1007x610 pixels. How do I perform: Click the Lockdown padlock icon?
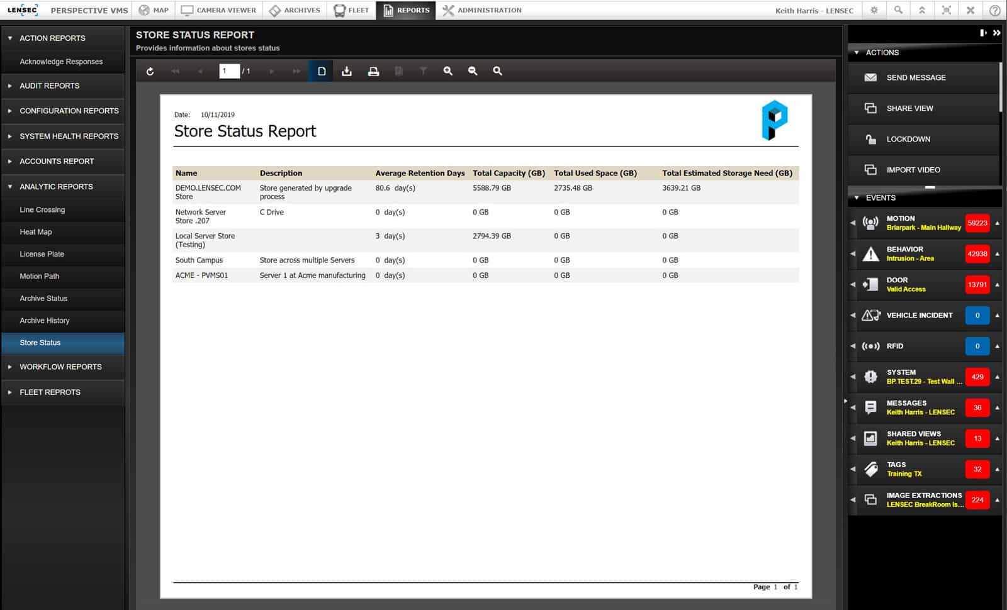pos(870,139)
